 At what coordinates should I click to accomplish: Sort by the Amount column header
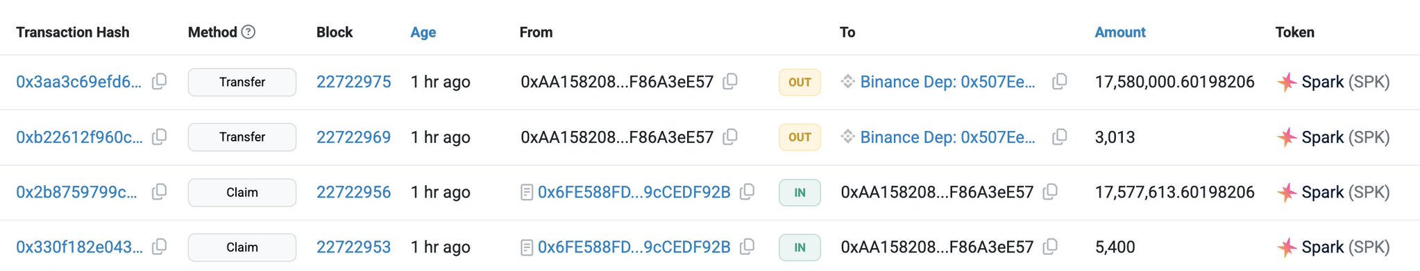pyautogui.click(x=1120, y=32)
